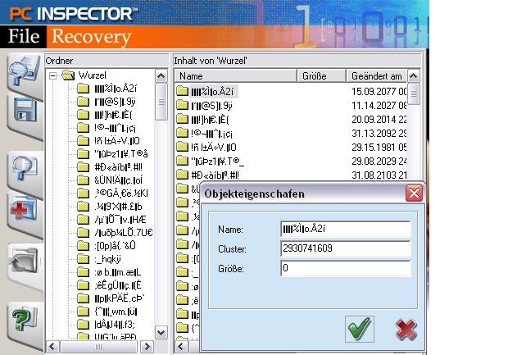
Task: Click the save floppy disk icon
Action: pyautogui.click(x=25, y=111)
